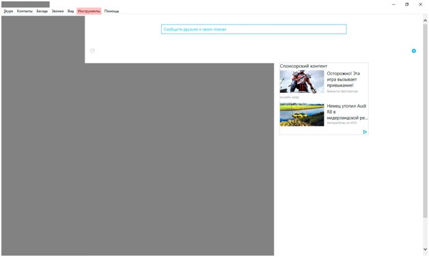Click the mood message input field

(x=253, y=29)
